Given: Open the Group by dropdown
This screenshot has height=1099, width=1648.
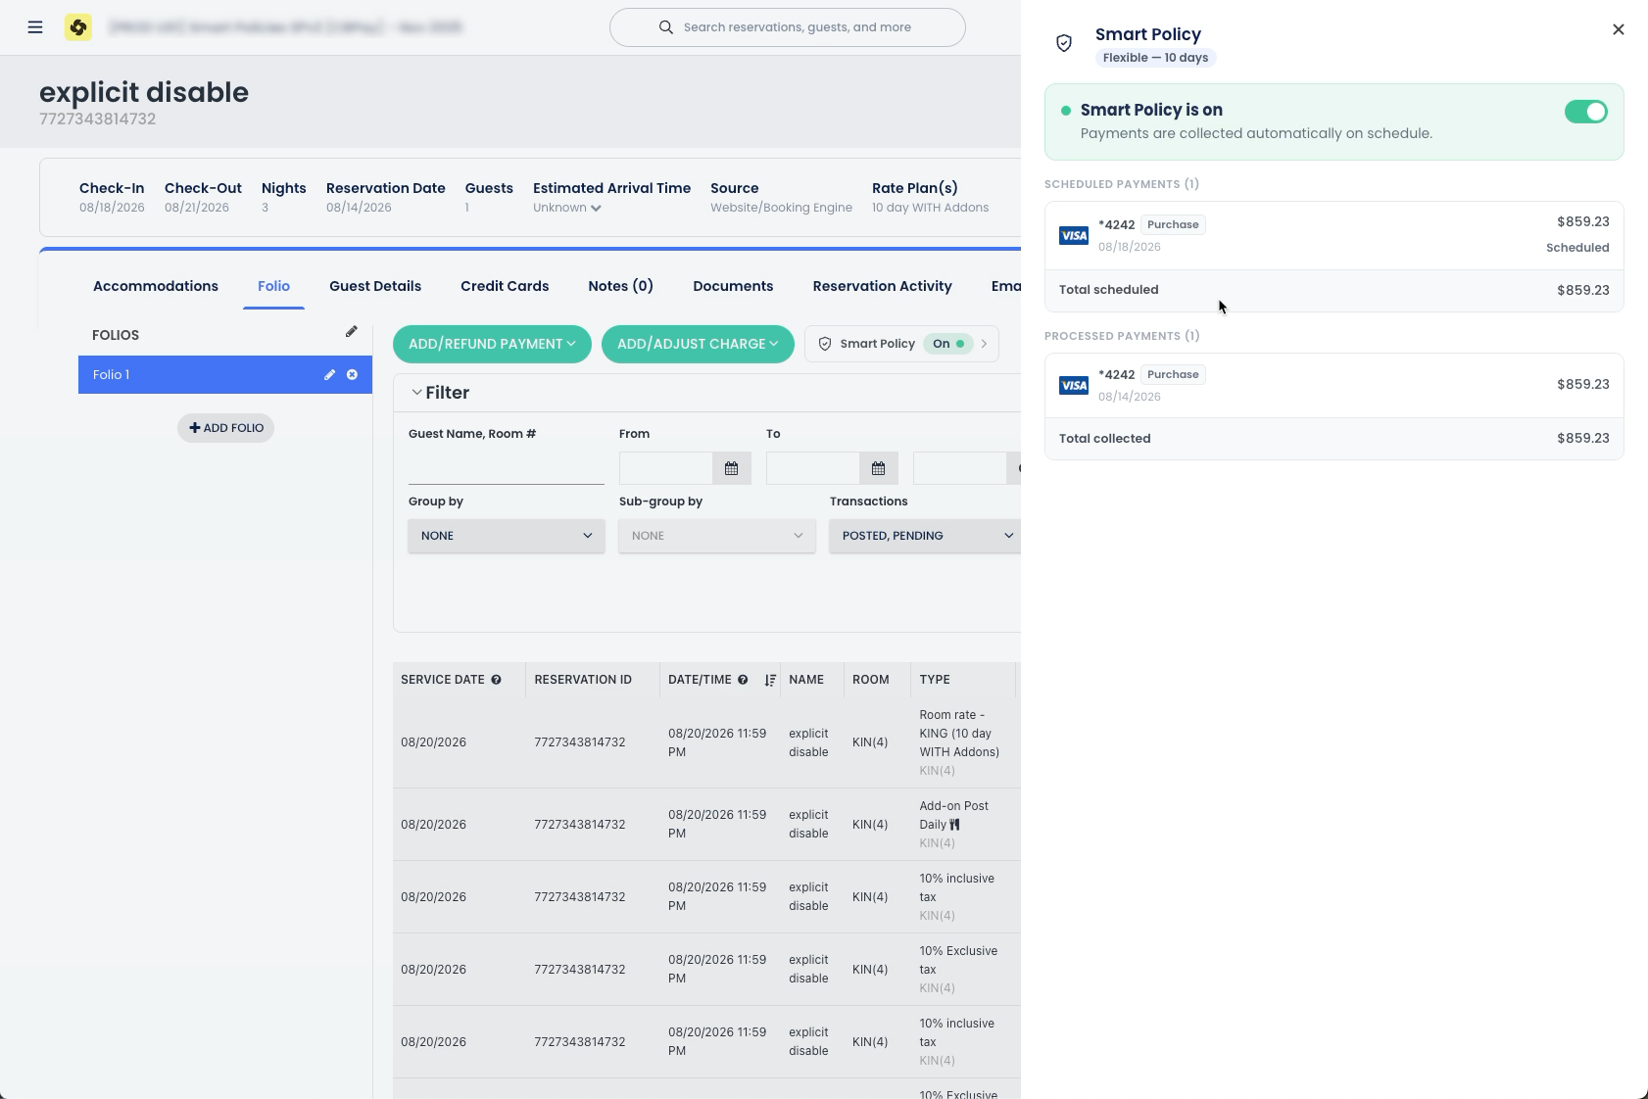Looking at the screenshot, I should [507, 536].
